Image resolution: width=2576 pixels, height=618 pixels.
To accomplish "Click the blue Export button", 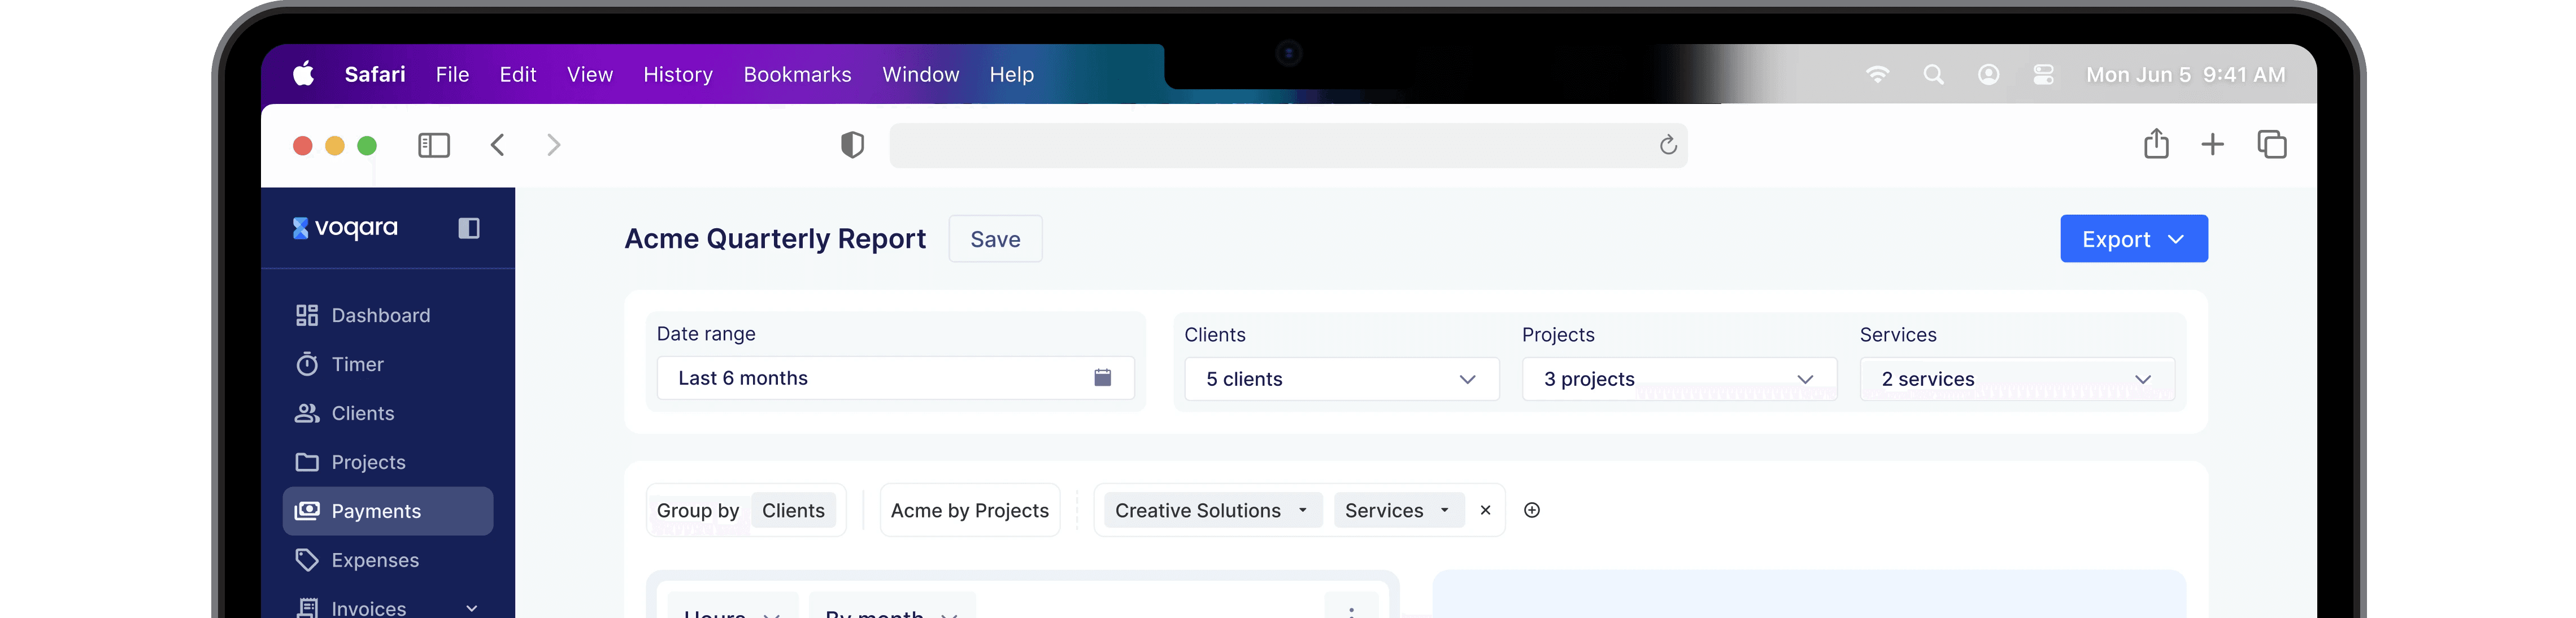I will (2132, 239).
